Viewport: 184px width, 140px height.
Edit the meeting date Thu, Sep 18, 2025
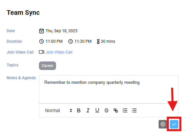click(x=61, y=31)
